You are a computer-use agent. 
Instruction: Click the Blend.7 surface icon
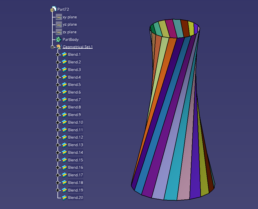click(x=64, y=100)
